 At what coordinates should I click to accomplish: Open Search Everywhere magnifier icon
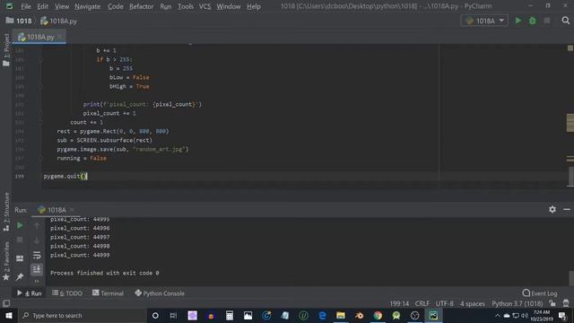566,21
